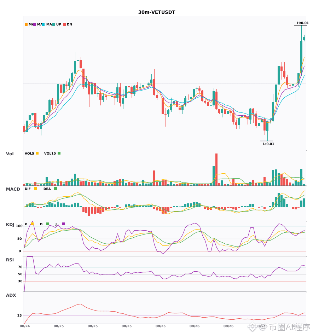Click the ADX panel label

pyautogui.click(x=11, y=295)
